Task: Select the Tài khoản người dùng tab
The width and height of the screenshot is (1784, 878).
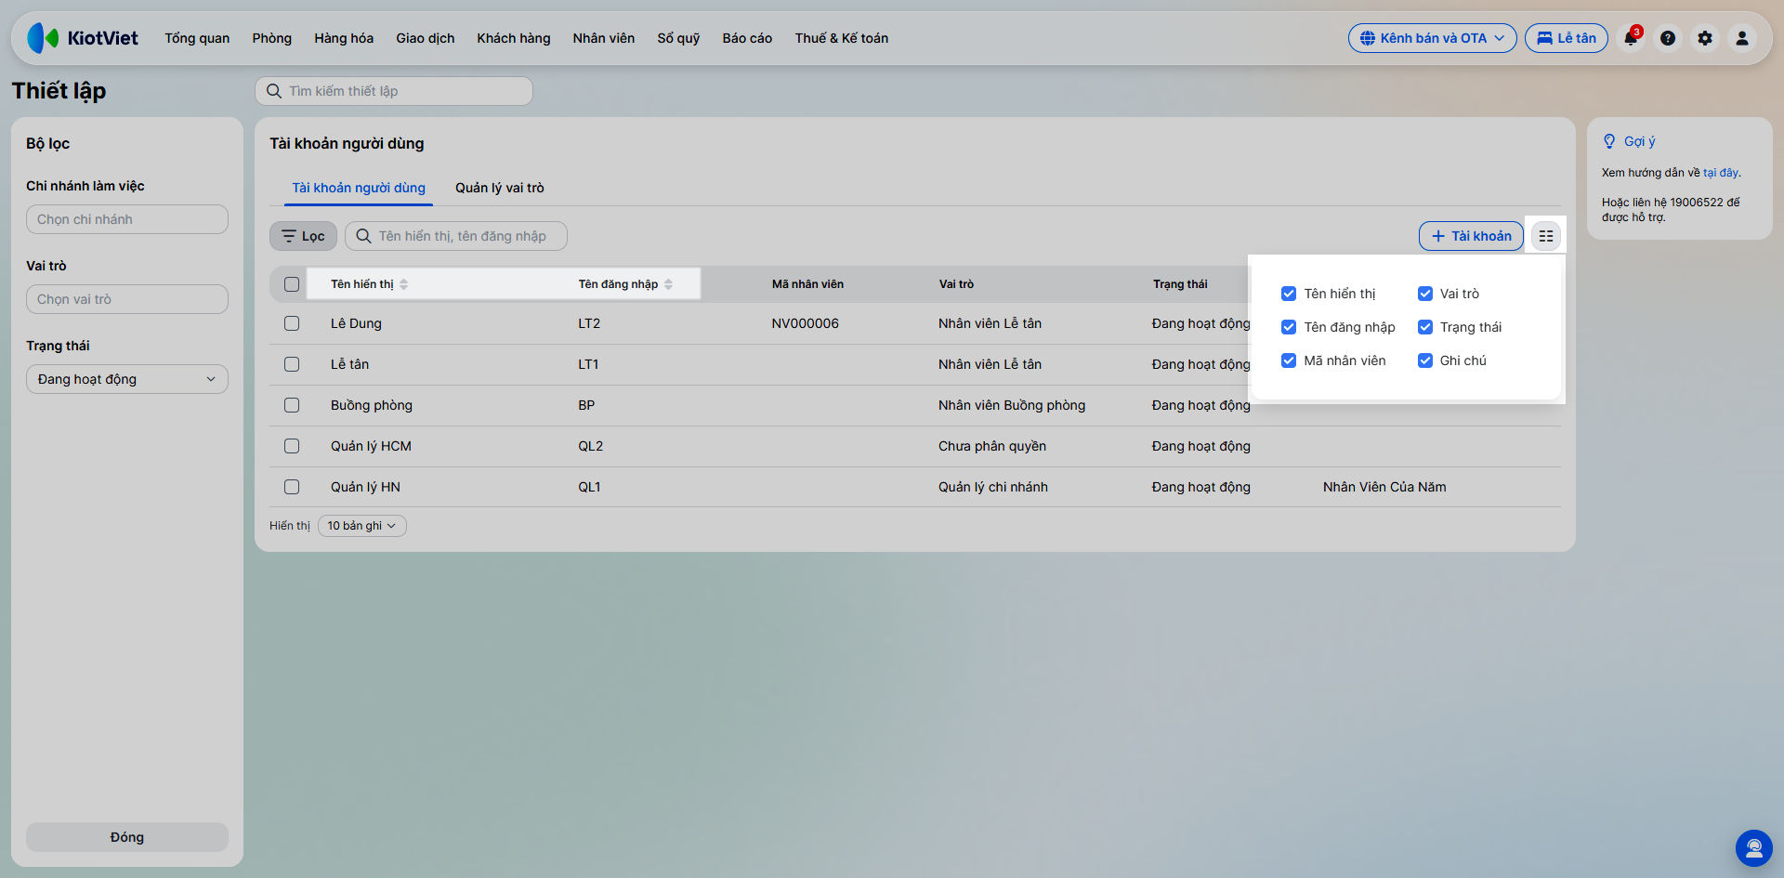Action: [x=359, y=188]
